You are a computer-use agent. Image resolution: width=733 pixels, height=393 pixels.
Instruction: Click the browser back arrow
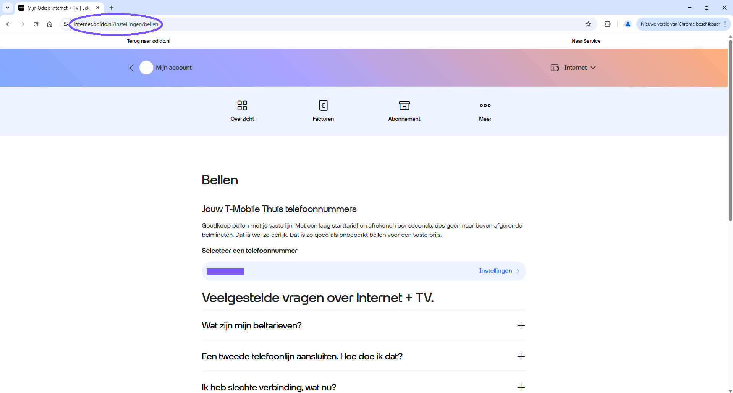[8, 24]
